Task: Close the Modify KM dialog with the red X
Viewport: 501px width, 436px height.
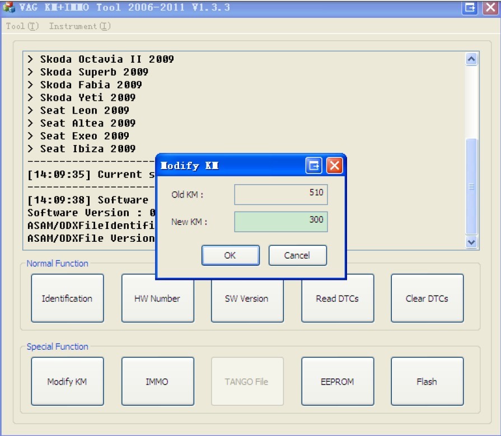Action: (334, 166)
